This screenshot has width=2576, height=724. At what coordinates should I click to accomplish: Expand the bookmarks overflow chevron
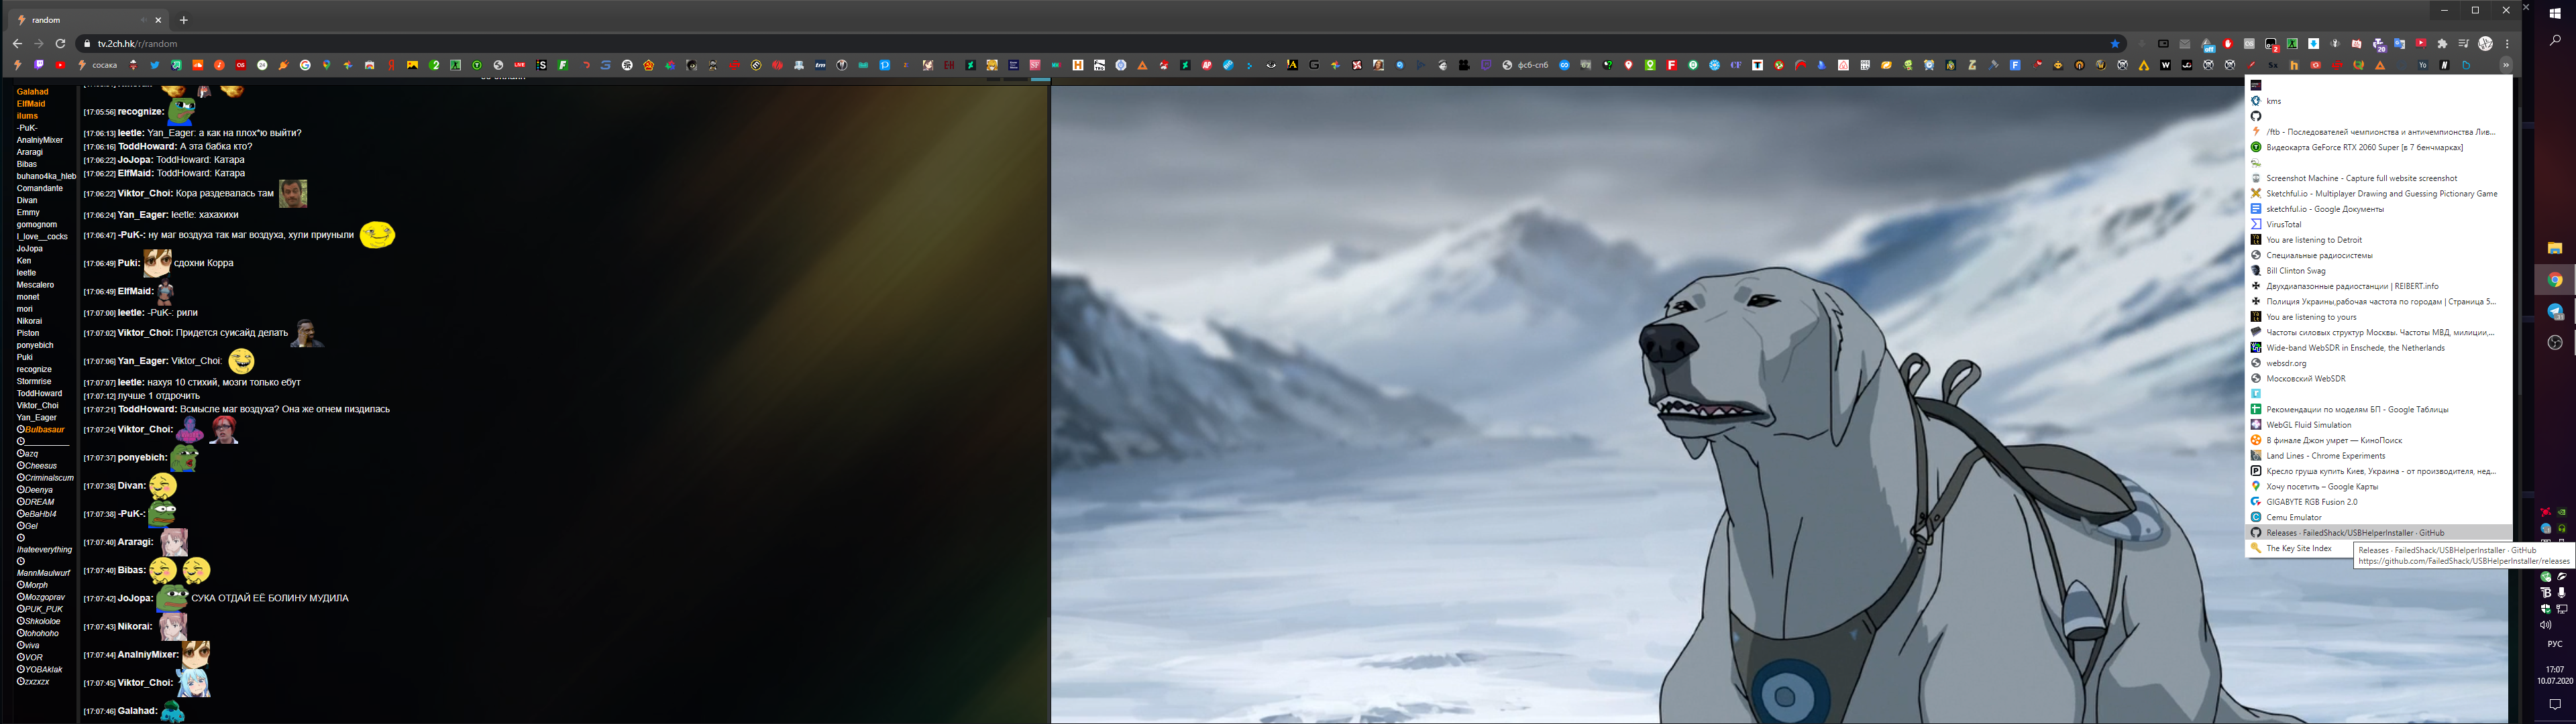click(x=2506, y=65)
